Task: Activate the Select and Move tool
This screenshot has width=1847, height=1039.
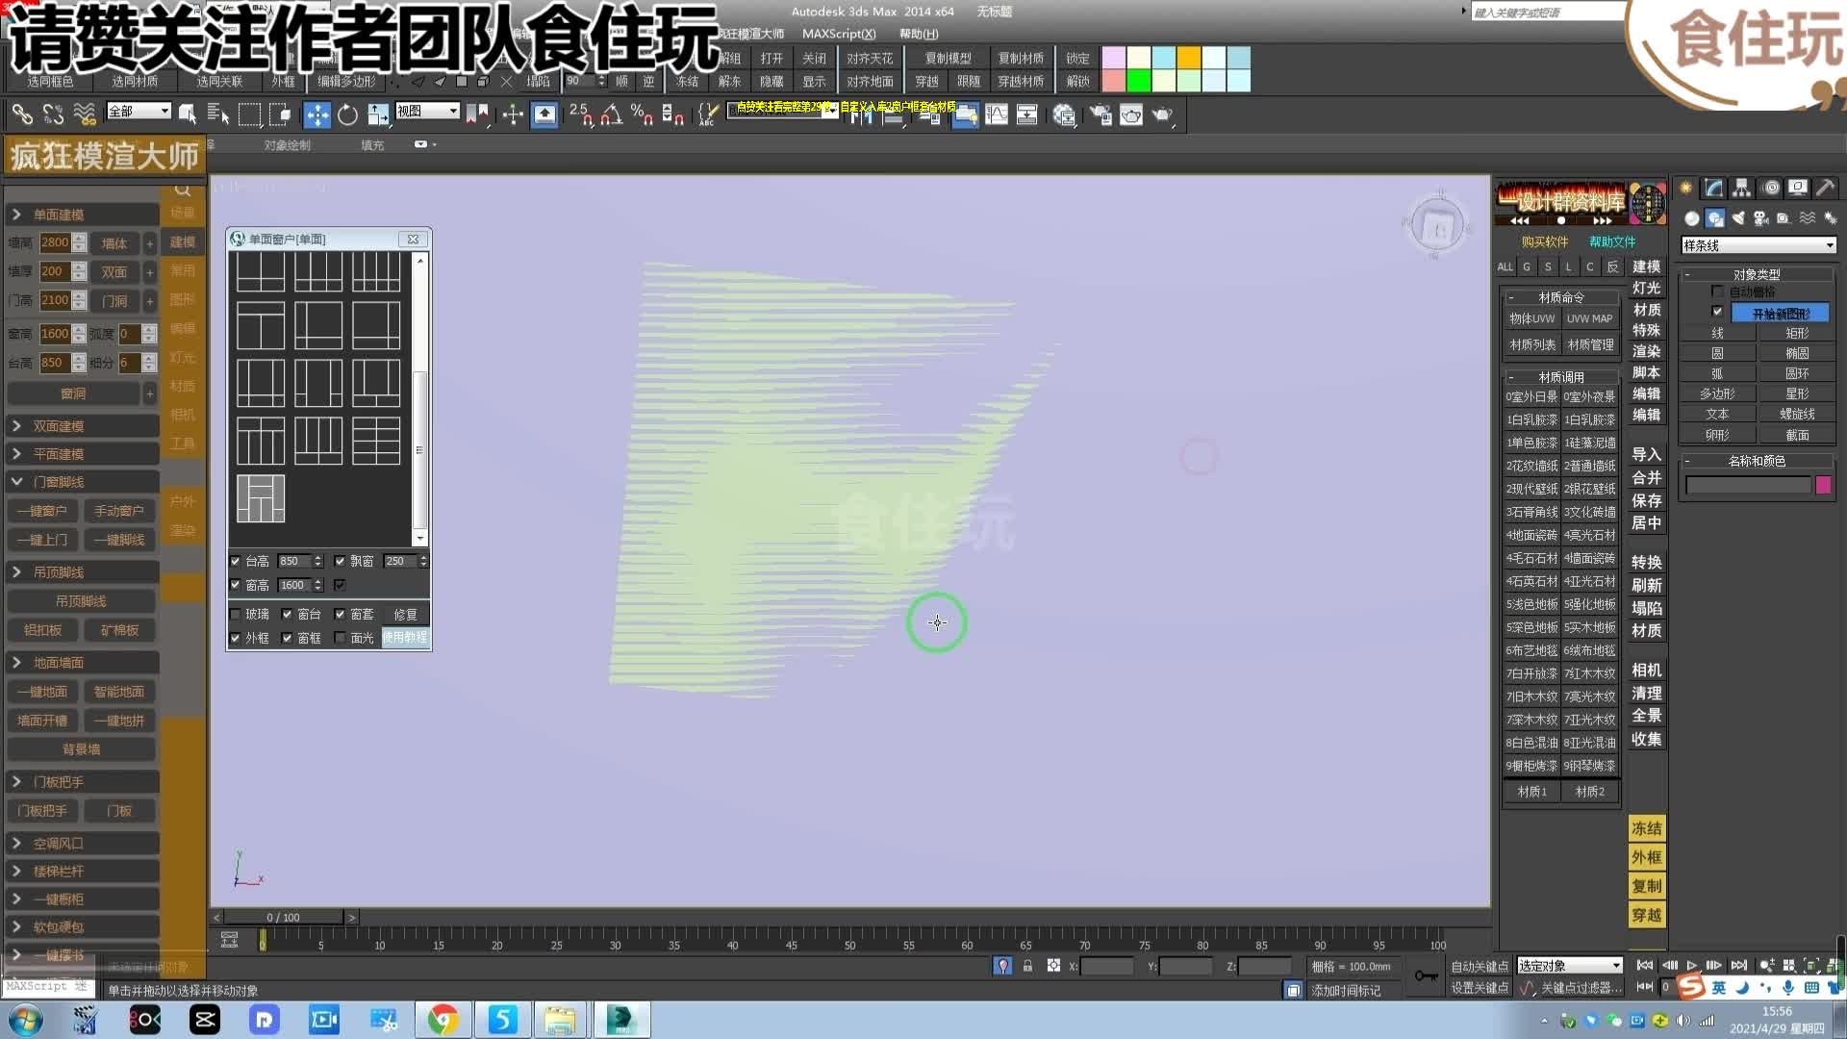Action: point(316,114)
